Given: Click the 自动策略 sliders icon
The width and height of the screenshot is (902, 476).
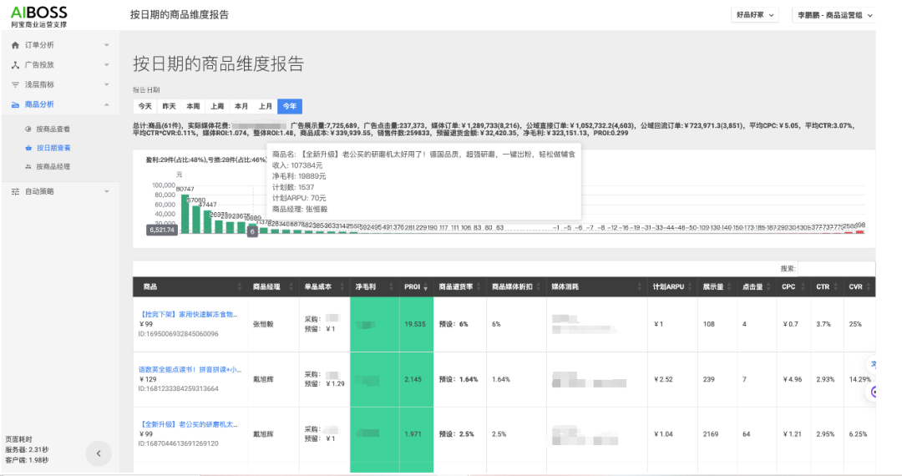Looking at the screenshot, I should tap(15, 192).
